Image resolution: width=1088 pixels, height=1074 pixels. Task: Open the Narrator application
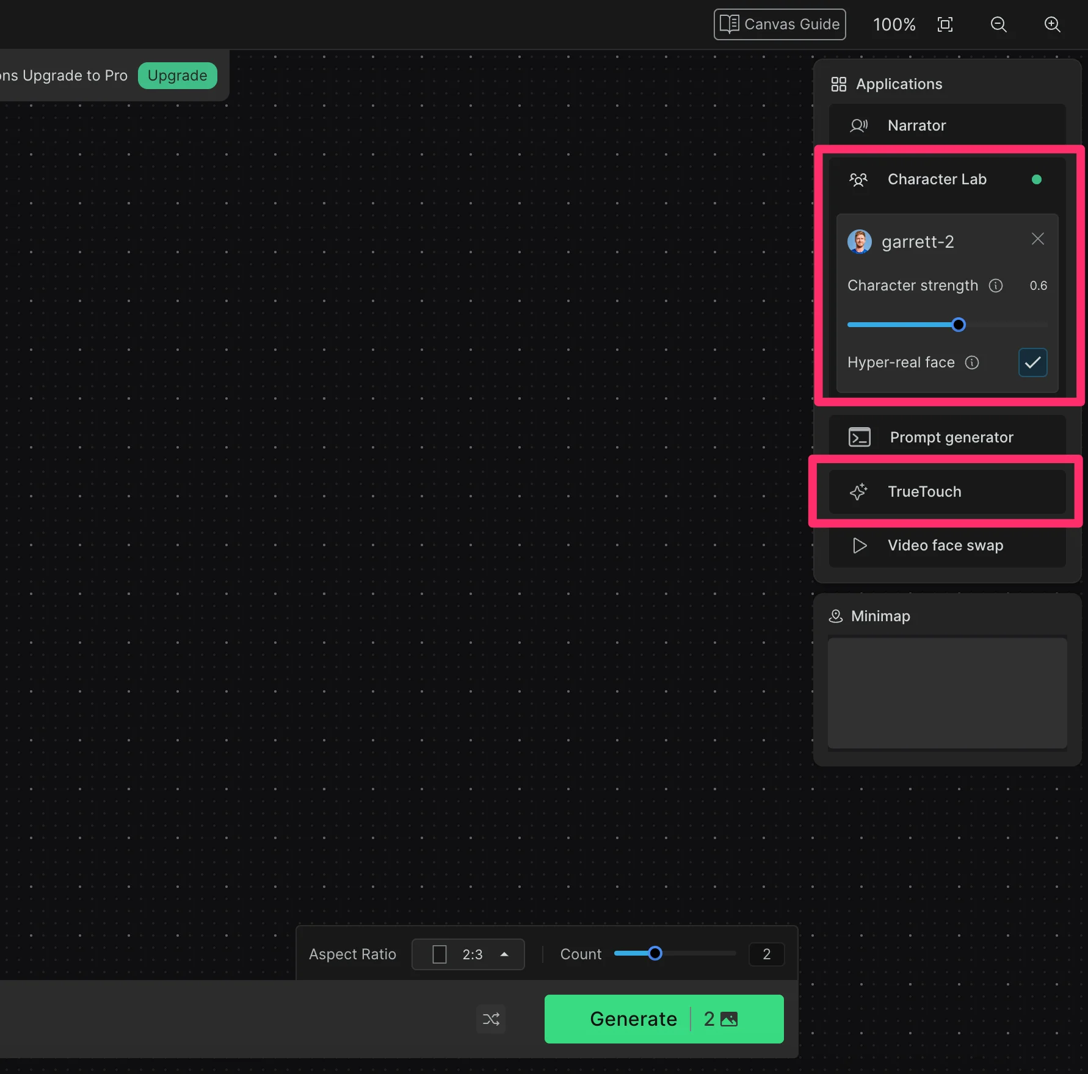[947, 126]
